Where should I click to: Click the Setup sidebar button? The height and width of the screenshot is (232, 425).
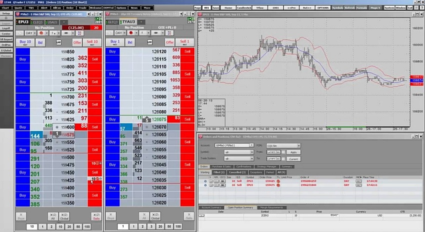[6, 13]
